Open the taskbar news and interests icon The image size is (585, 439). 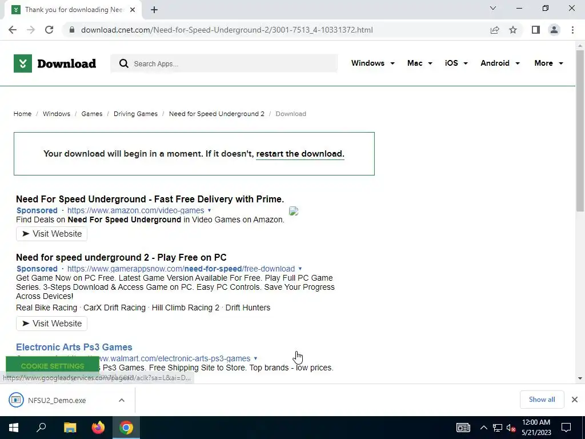click(463, 428)
